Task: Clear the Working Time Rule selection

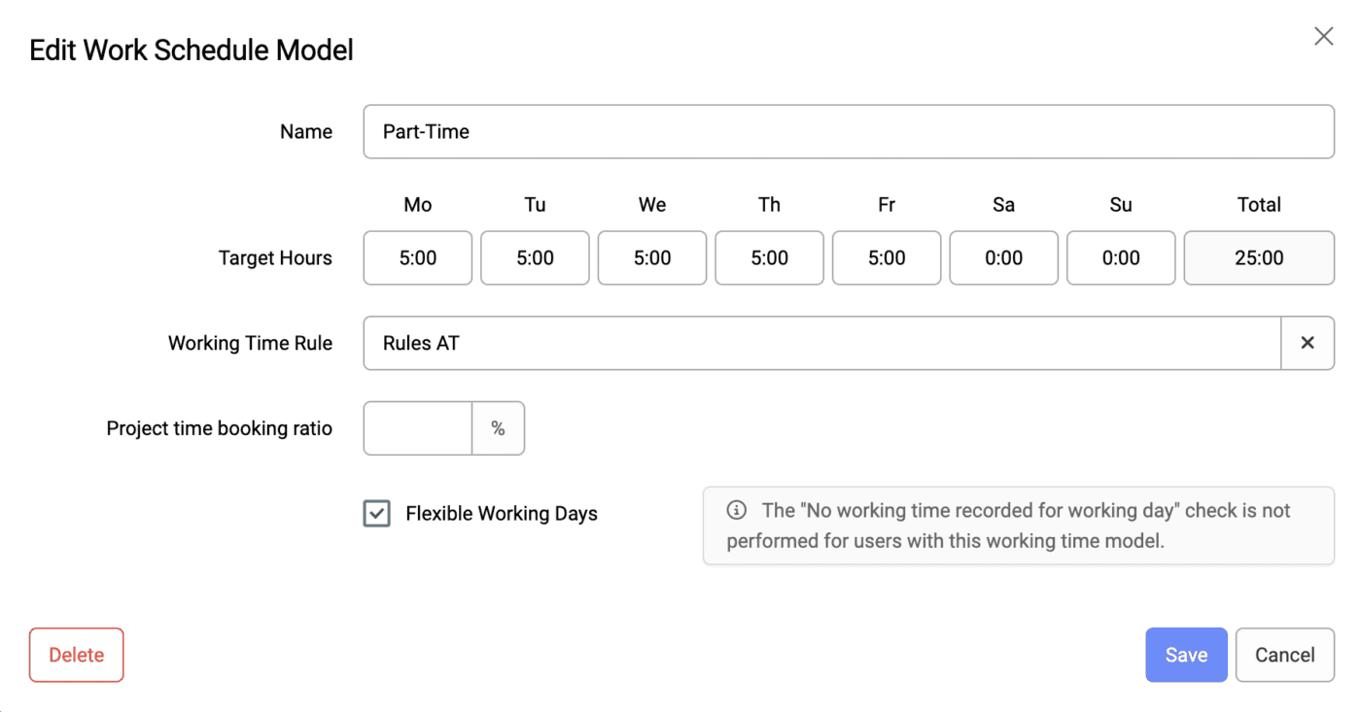Action: tap(1308, 343)
